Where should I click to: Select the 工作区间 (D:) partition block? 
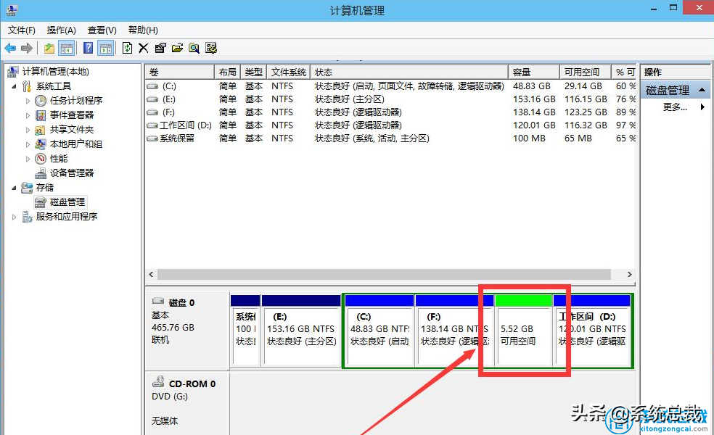tap(592, 331)
